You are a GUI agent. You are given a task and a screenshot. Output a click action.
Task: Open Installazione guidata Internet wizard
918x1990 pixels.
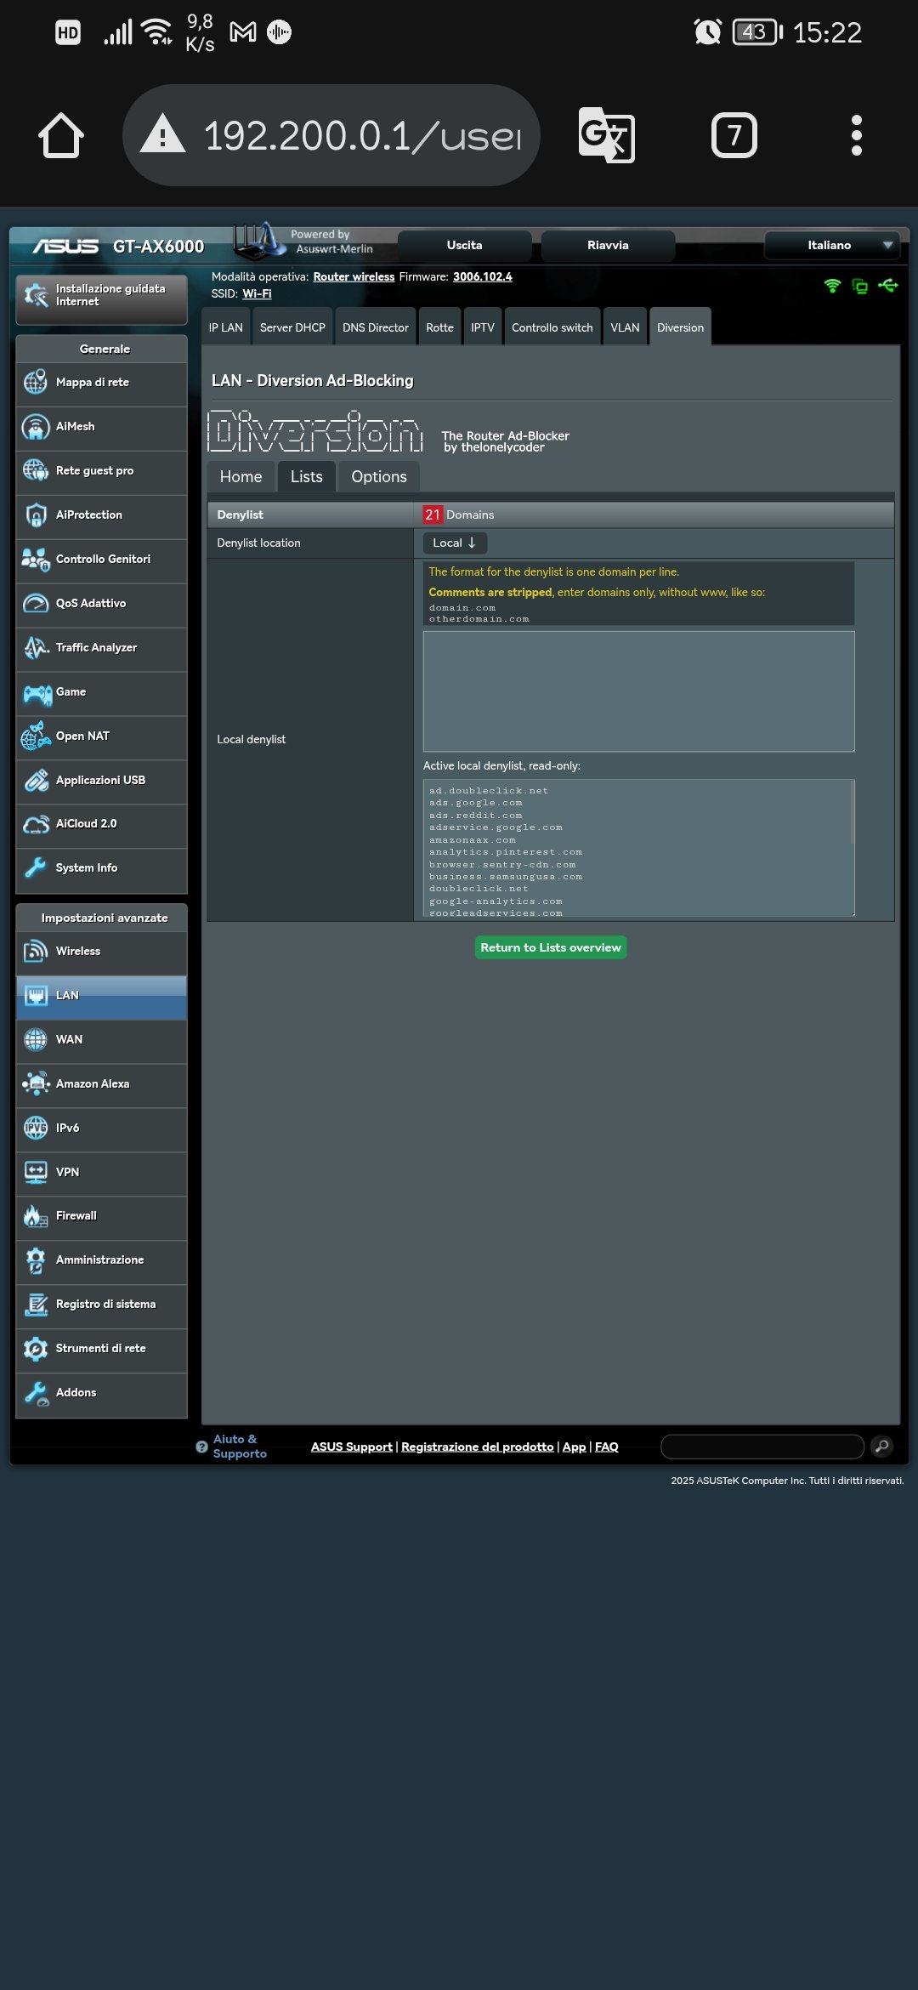tap(101, 298)
